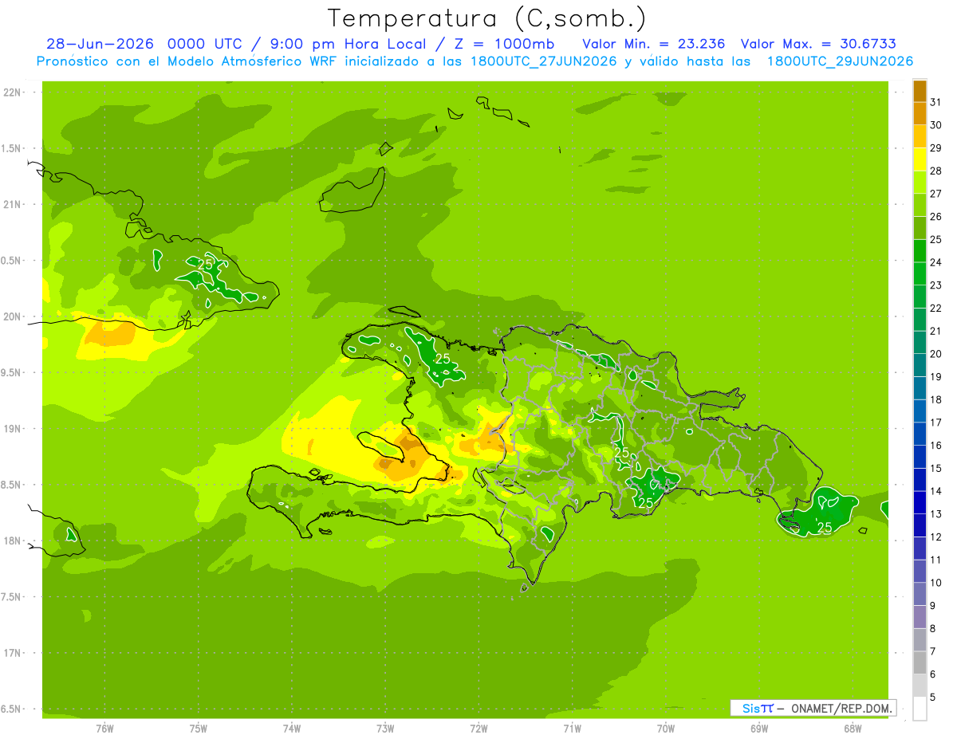Screen dimensions: 957x739
Task: Click the 22N latitude label
Action: point(14,92)
